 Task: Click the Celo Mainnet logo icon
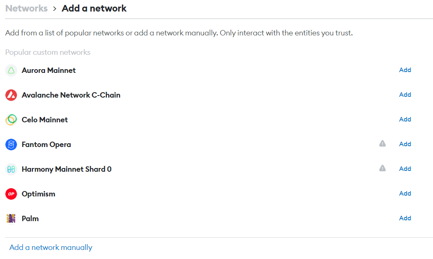(x=11, y=120)
